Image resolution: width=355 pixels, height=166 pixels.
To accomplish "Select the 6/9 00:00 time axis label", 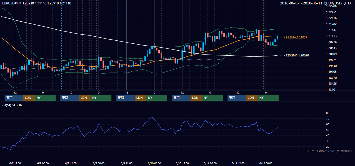I will pyautogui.click(x=99, y=164).
